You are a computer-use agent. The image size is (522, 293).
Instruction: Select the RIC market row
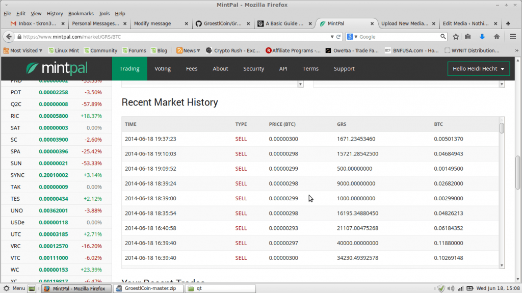pos(56,116)
